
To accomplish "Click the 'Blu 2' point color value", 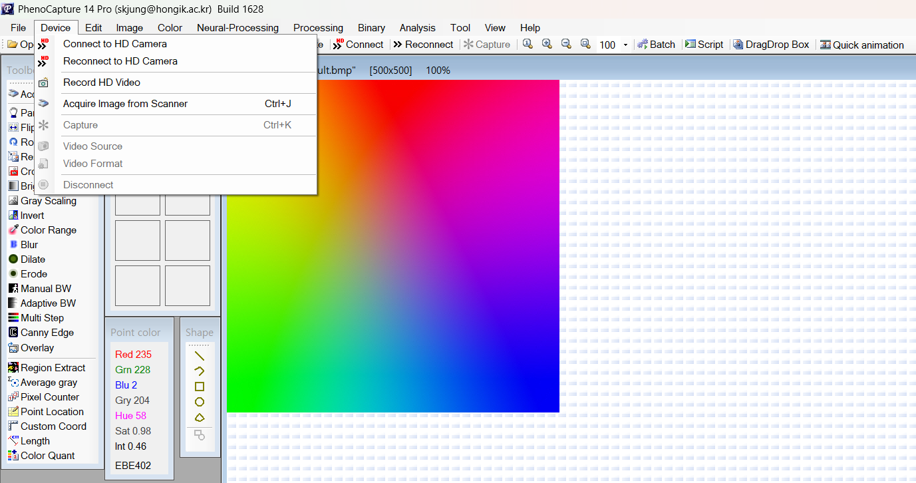I will coord(126,385).
